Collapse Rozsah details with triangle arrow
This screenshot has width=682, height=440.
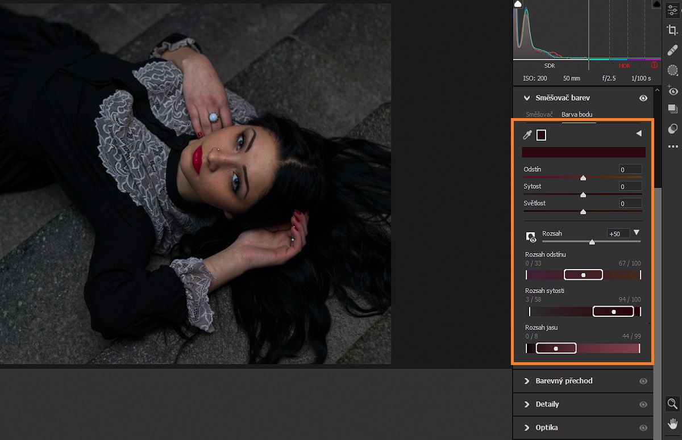click(637, 233)
